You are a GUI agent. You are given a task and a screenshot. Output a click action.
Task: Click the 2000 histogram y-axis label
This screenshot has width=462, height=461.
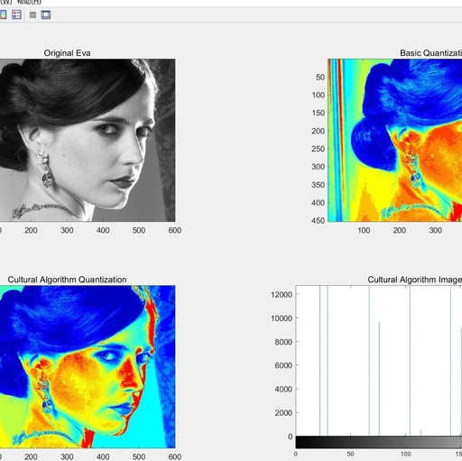tap(283, 413)
